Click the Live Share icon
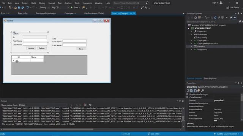Viewport: 243px width, 136px height. pos(228,8)
